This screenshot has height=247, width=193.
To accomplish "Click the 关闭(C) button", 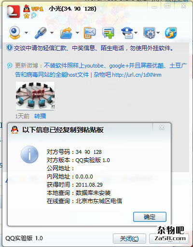I will pos(129,239).
